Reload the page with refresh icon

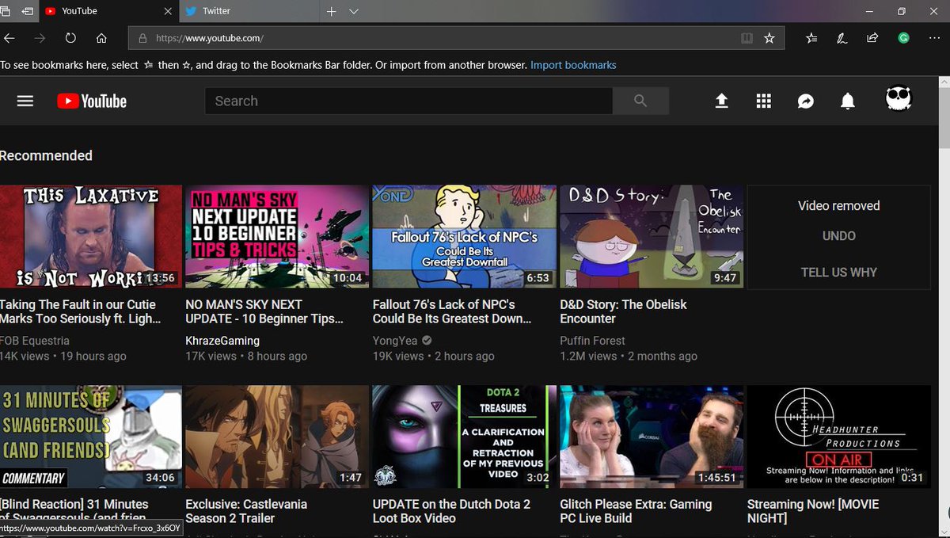pyautogui.click(x=70, y=37)
